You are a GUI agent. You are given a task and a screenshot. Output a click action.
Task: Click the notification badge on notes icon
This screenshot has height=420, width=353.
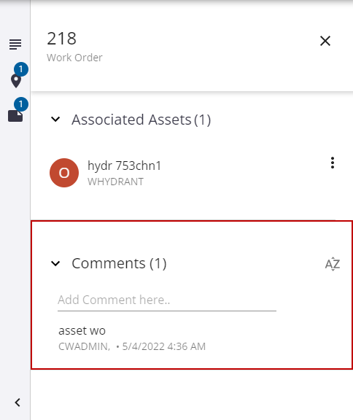click(x=21, y=104)
